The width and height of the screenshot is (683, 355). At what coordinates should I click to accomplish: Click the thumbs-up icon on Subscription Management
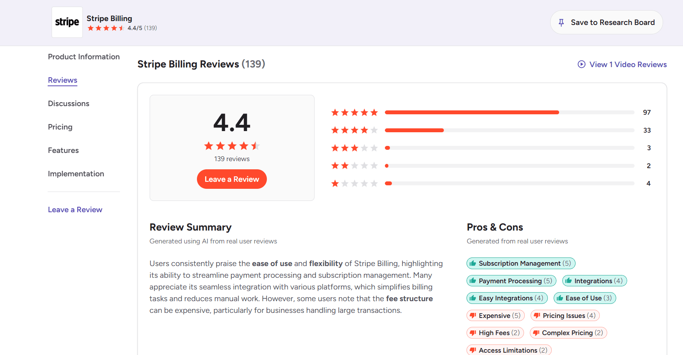tap(473, 263)
